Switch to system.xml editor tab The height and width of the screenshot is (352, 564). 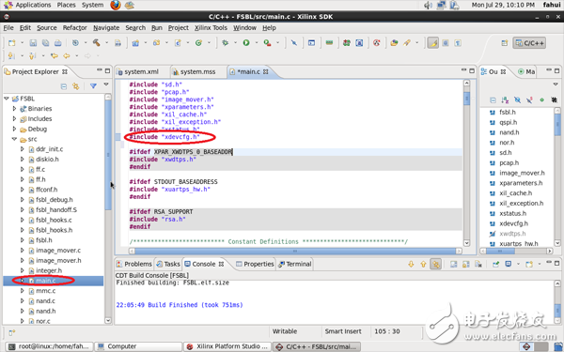pos(141,72)
